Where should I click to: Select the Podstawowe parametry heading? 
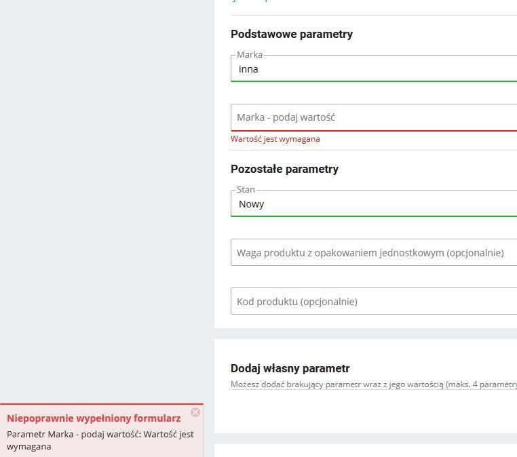pos(292,34)
